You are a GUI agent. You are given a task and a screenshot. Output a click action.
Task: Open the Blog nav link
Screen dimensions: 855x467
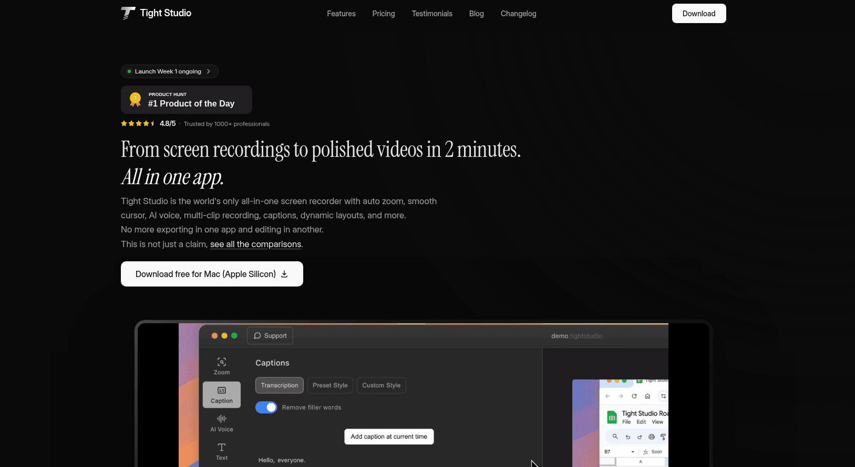tap(477, 14)
